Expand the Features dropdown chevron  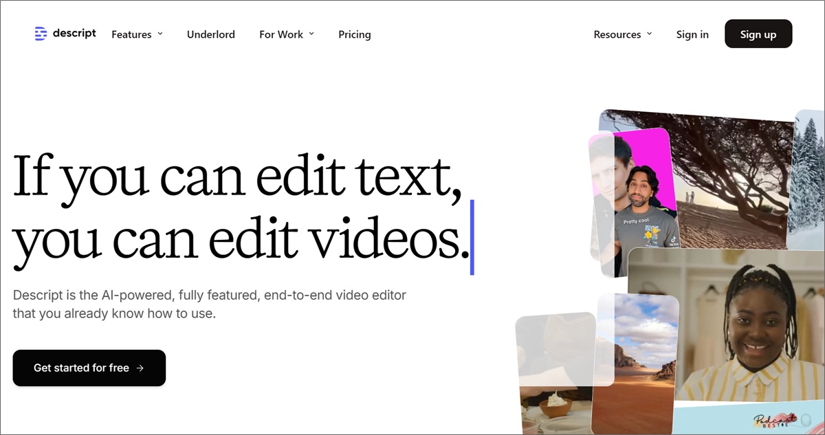tap(160, 34)
